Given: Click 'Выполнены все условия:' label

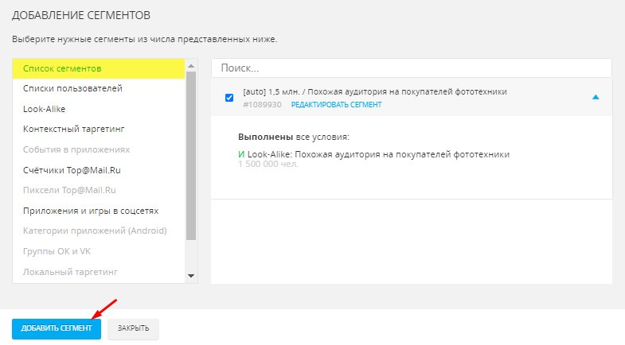Looking at the screenshot, I should 293,137.
